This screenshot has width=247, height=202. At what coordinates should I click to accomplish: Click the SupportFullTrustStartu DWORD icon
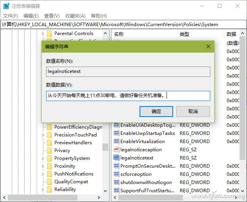point(116,190)
